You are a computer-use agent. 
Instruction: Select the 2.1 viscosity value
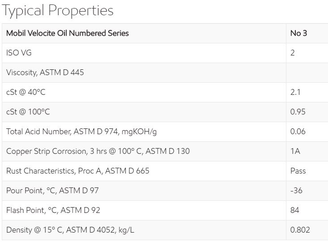click(x=295, y=92)
